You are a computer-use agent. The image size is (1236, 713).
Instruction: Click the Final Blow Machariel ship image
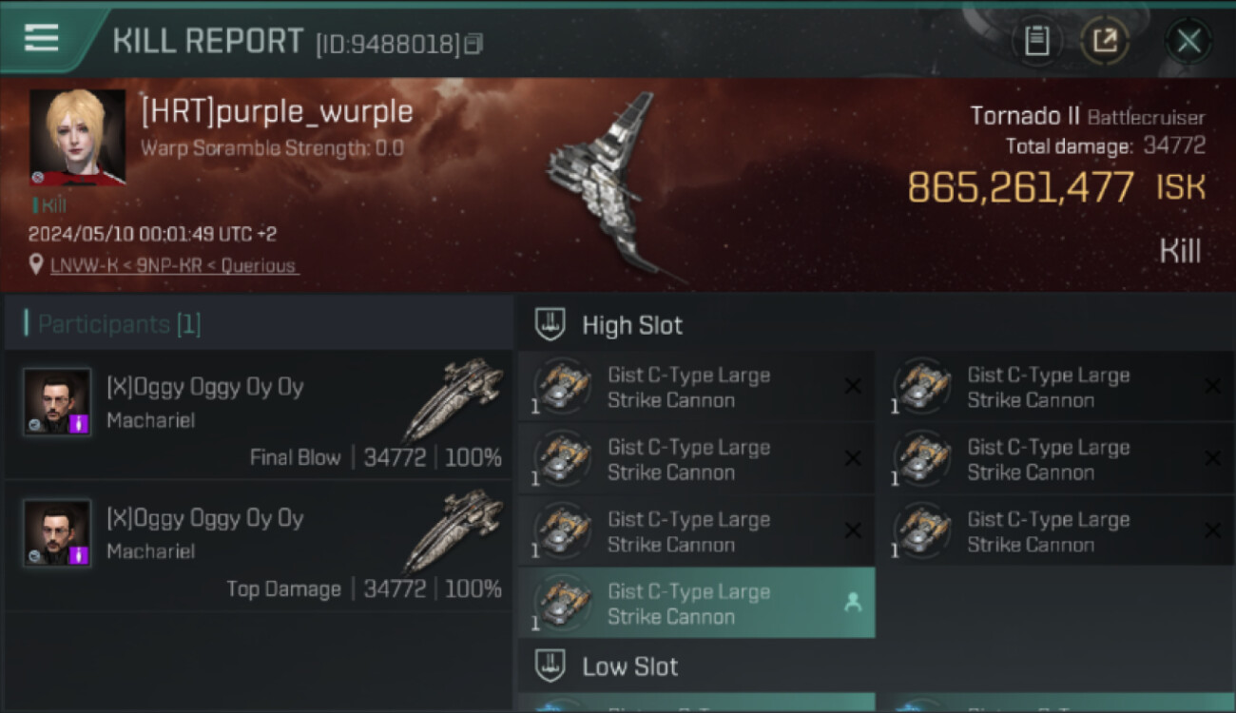[453, 399]
